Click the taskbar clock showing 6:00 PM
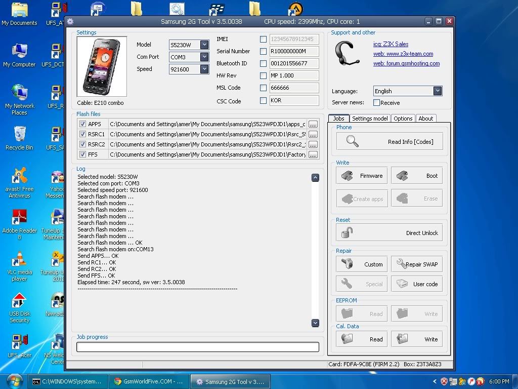This screenshot has width=518, height=389. (x=499, y=381)
